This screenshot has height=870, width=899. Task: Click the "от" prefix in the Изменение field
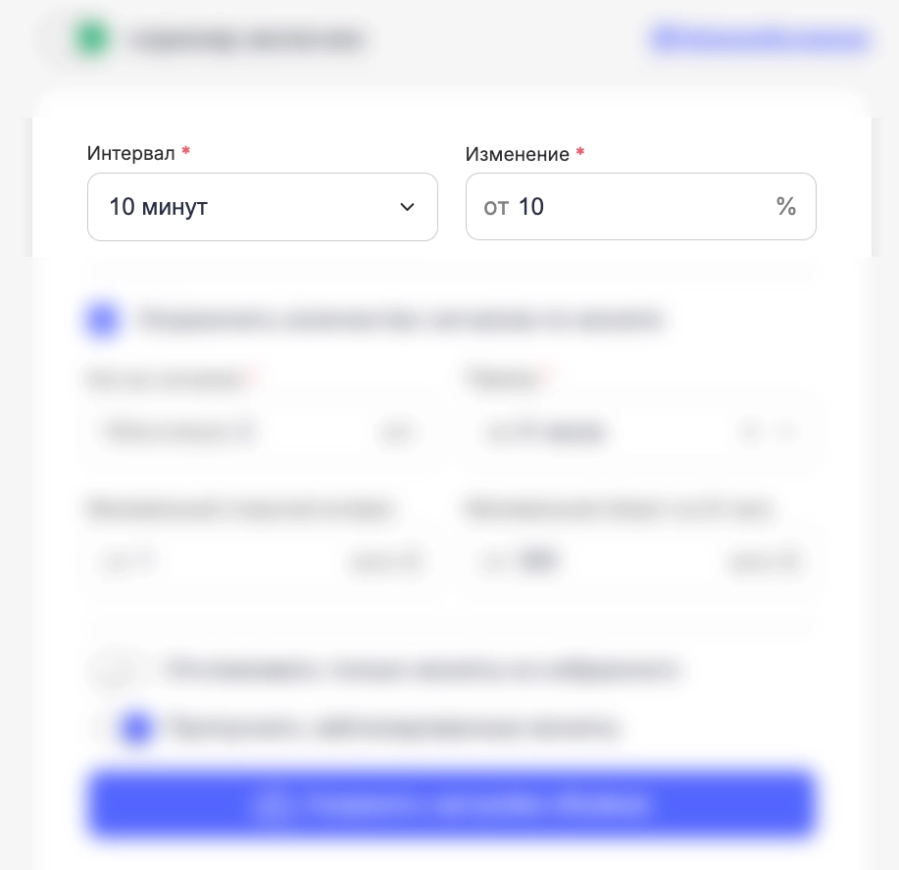click(x=496, y=207)
